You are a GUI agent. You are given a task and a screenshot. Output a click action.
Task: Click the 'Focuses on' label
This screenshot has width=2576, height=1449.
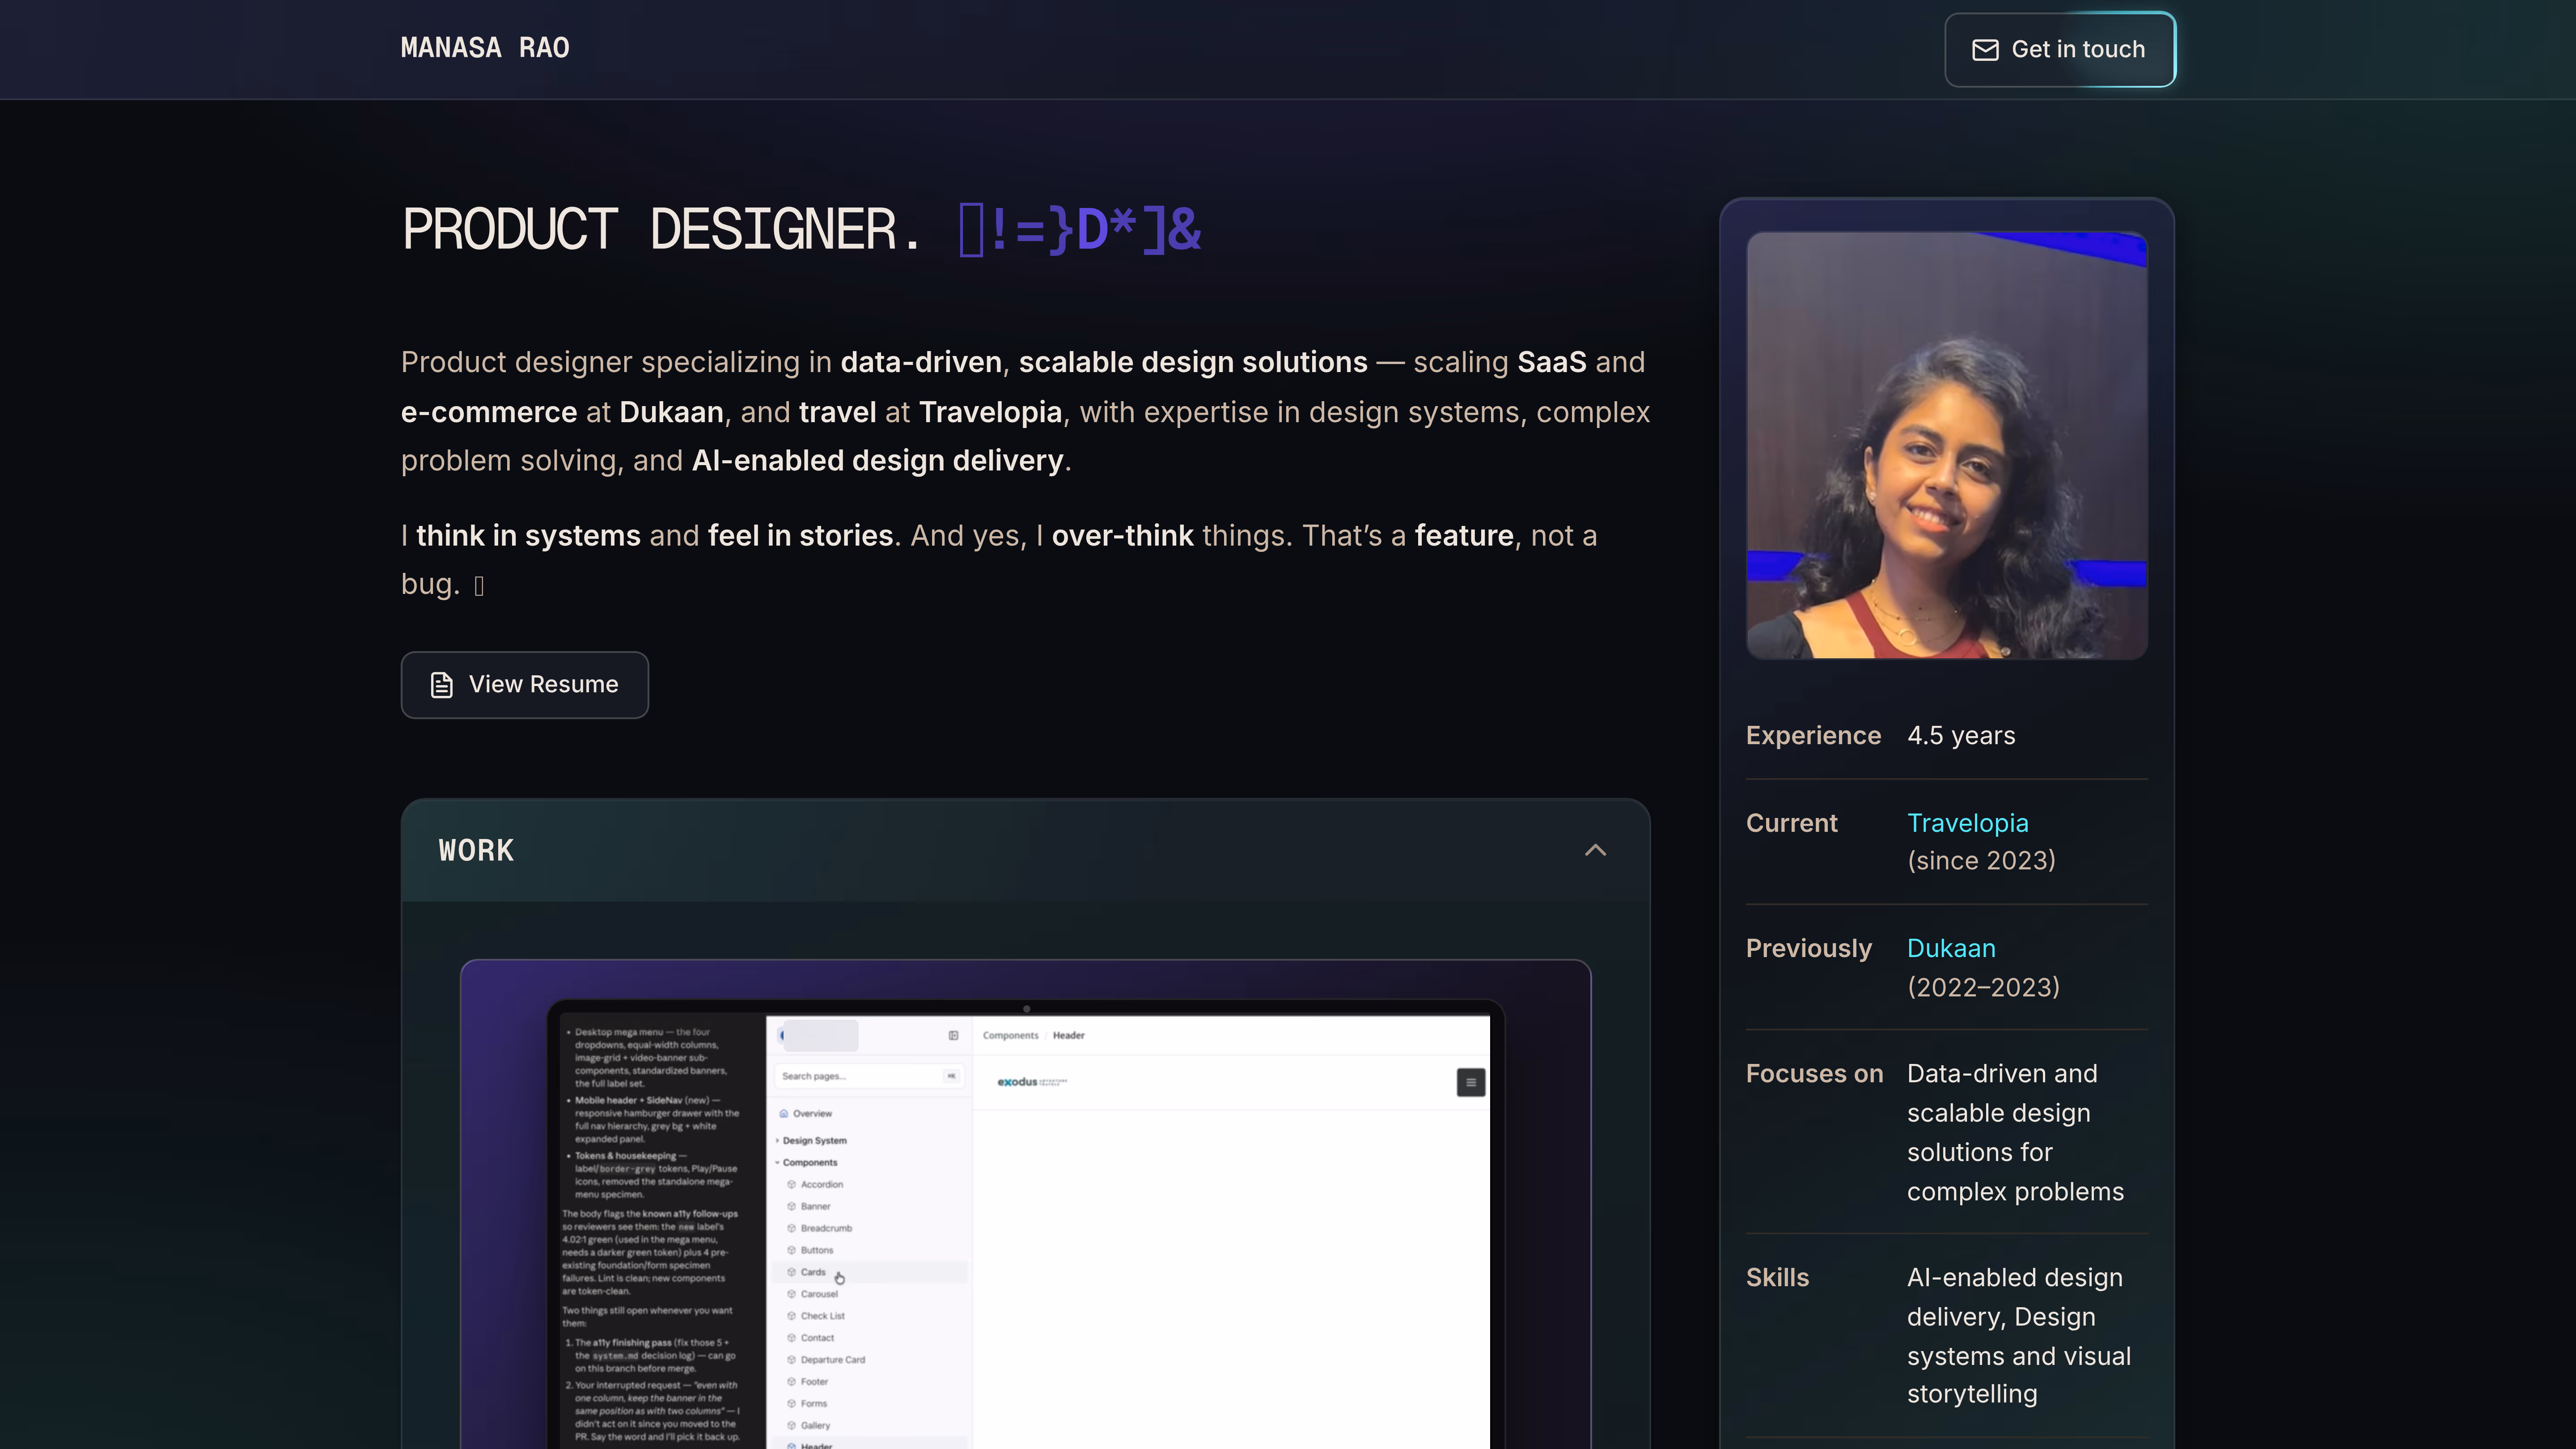(1814, 1073)
